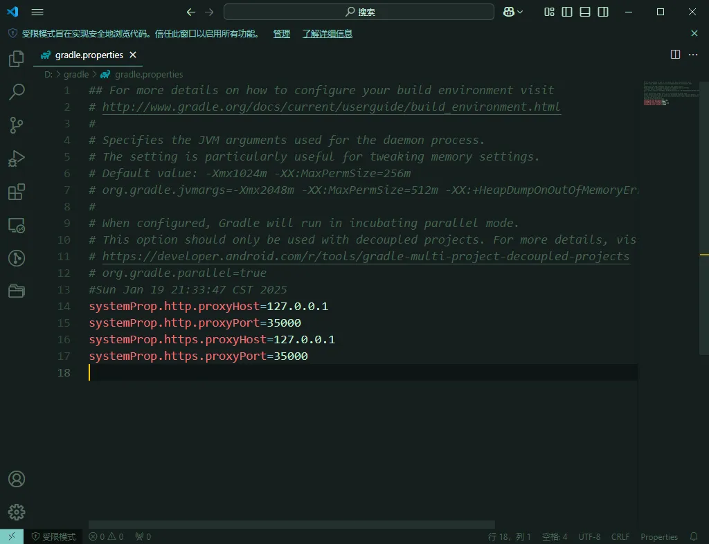This screenshot has width=709, height=544.
Task: Click the 搜索 command center box
Action: 359,12
